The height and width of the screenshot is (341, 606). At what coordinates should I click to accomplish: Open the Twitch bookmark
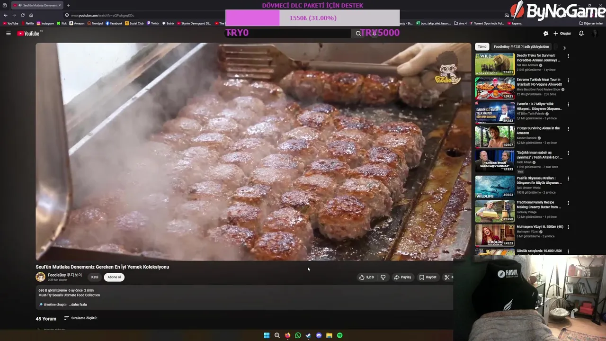point(153,23)
